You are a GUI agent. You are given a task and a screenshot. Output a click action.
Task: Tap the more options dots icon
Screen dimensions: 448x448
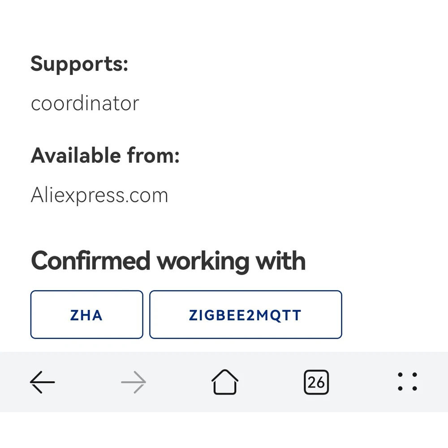407,382
